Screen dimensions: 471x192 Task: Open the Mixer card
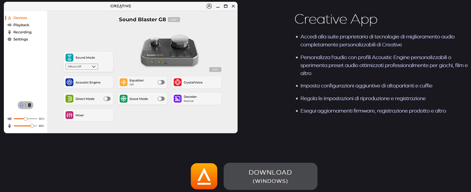pos(88,115)
